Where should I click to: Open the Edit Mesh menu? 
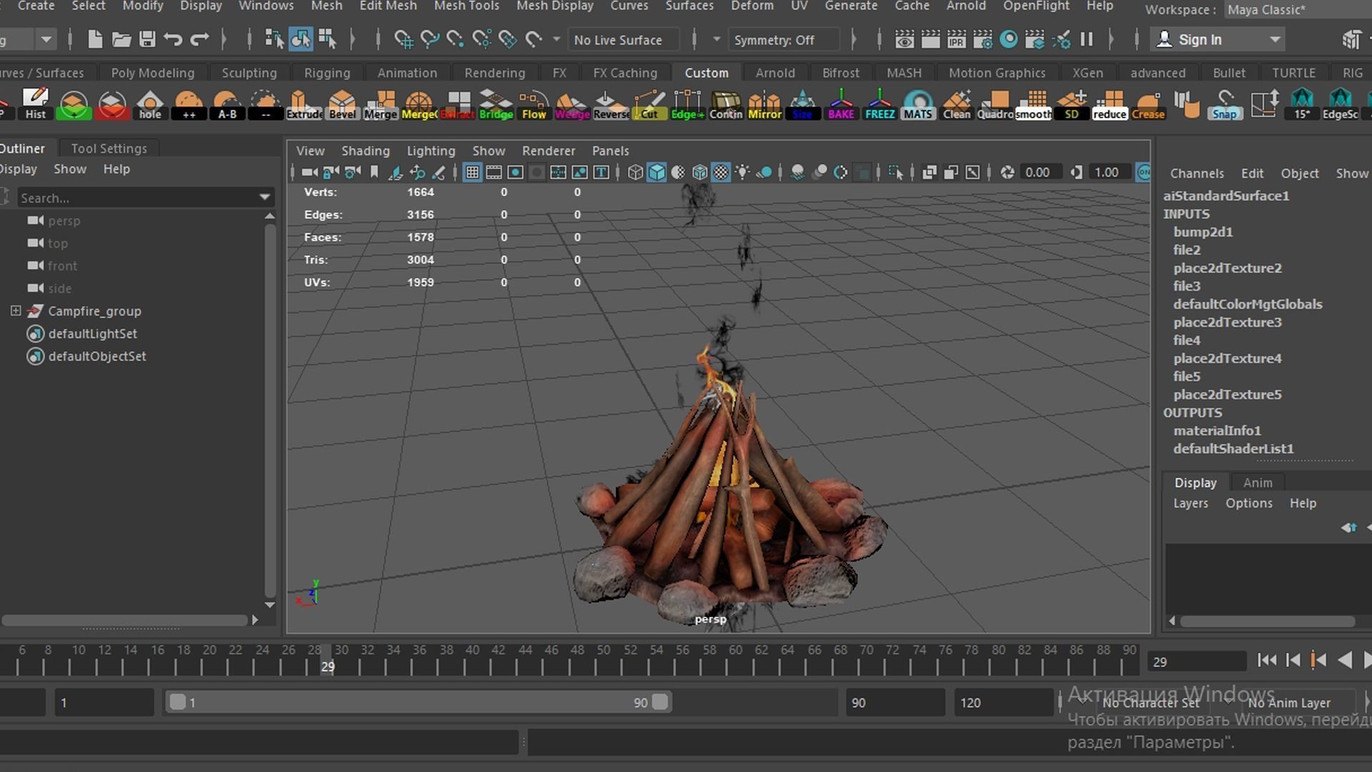[x=388, y=6]
